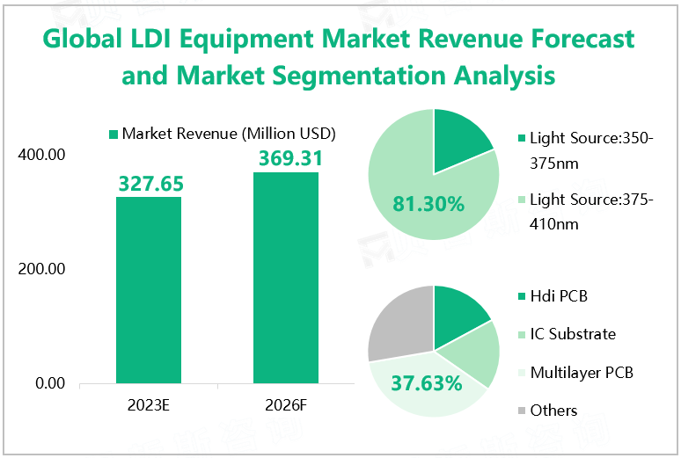The width and height of the screenshot is (681, 458).
Task: Click the Light Source:350-375nm legend swatch
Action: pos(522,139)
